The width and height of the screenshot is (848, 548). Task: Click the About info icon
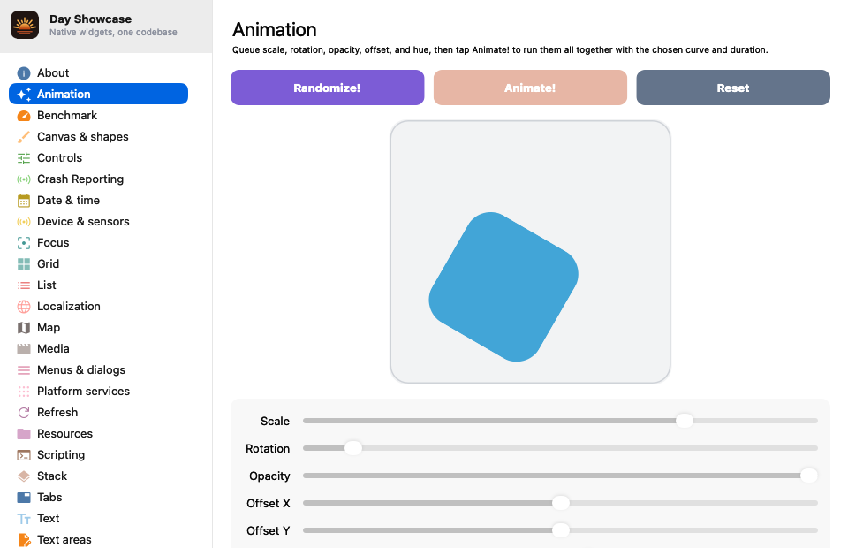(24, 73)
